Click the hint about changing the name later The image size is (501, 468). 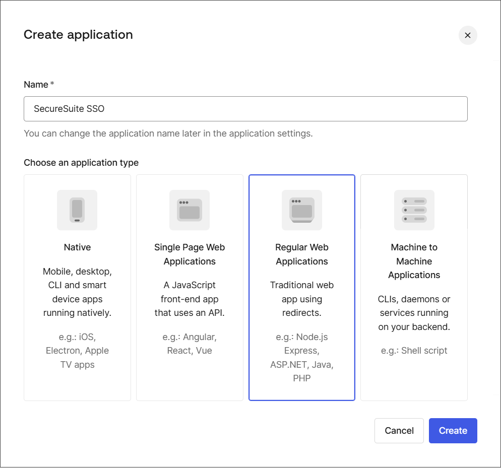click(168, 133)
